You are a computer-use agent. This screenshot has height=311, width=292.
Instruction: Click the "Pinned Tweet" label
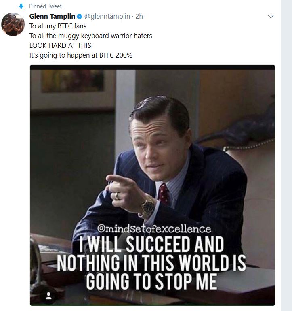click(46, 6)
